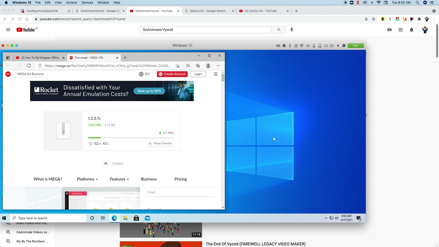The height and width of the screenshot is (247, 439).
Task: Open Edge Settings and more menu
Action: tap(218, 66)
